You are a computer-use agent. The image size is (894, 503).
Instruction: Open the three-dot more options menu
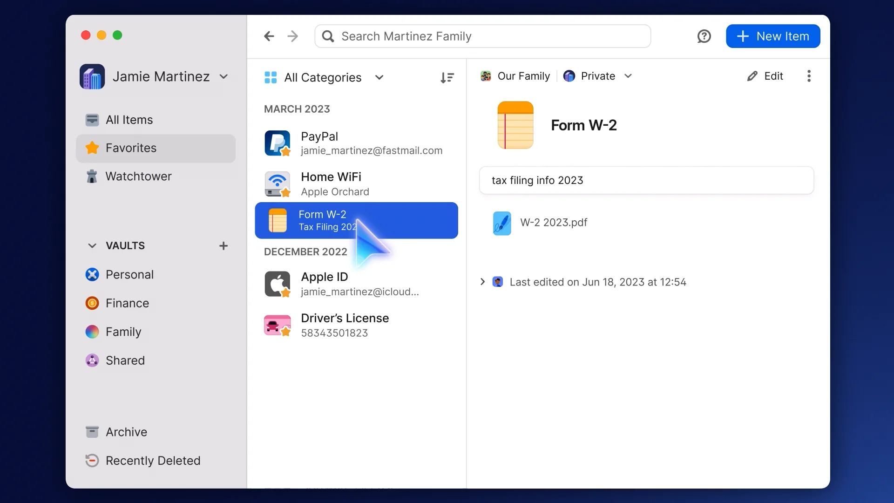tap(809, 76)
